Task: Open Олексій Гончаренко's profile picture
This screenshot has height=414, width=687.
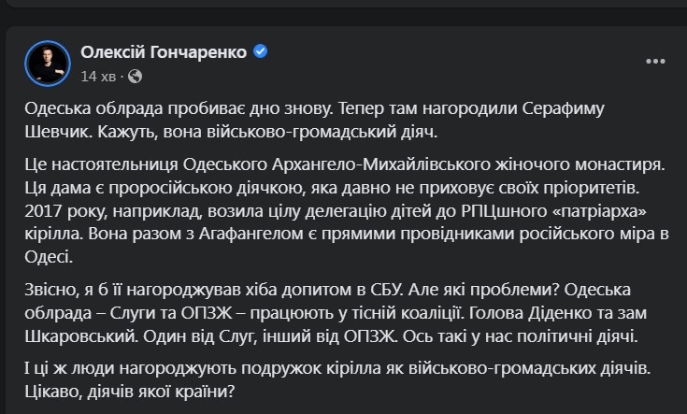Action: click(47, 64)
